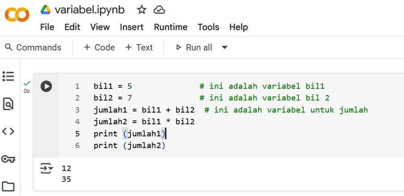Click comment "# ini adalah variabel bil 2"
This screenshot has height=196, width=404.
pyautogui.click(x=265, y=98)
